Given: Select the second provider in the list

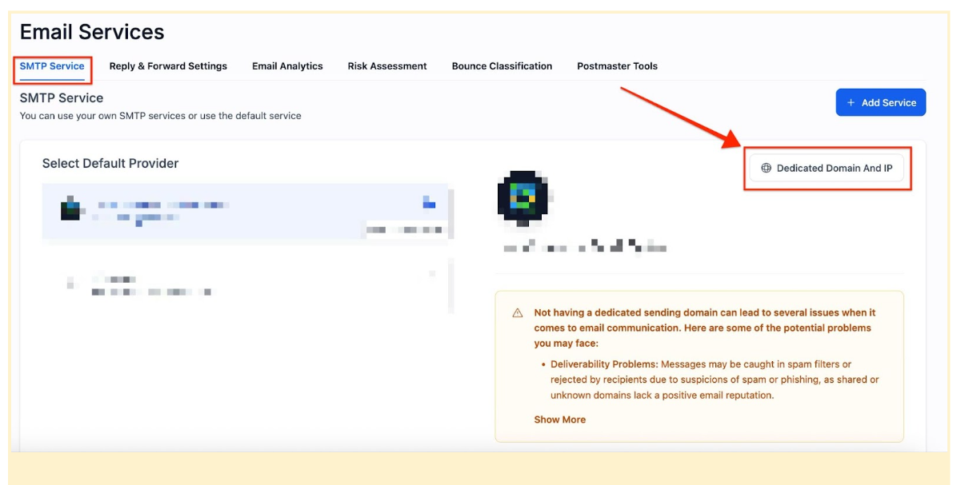Looking at the screenshot, I should pos(240,284).
